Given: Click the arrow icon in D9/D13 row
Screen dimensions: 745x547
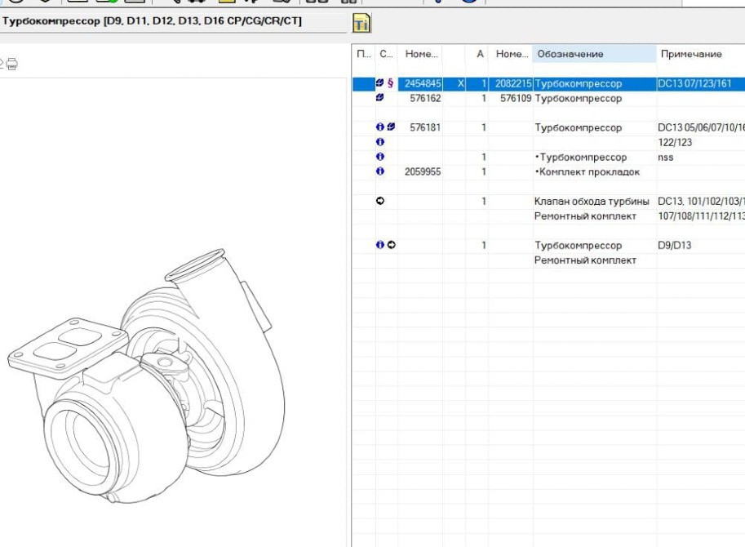Looking at the screenshot, I should 391,245.
